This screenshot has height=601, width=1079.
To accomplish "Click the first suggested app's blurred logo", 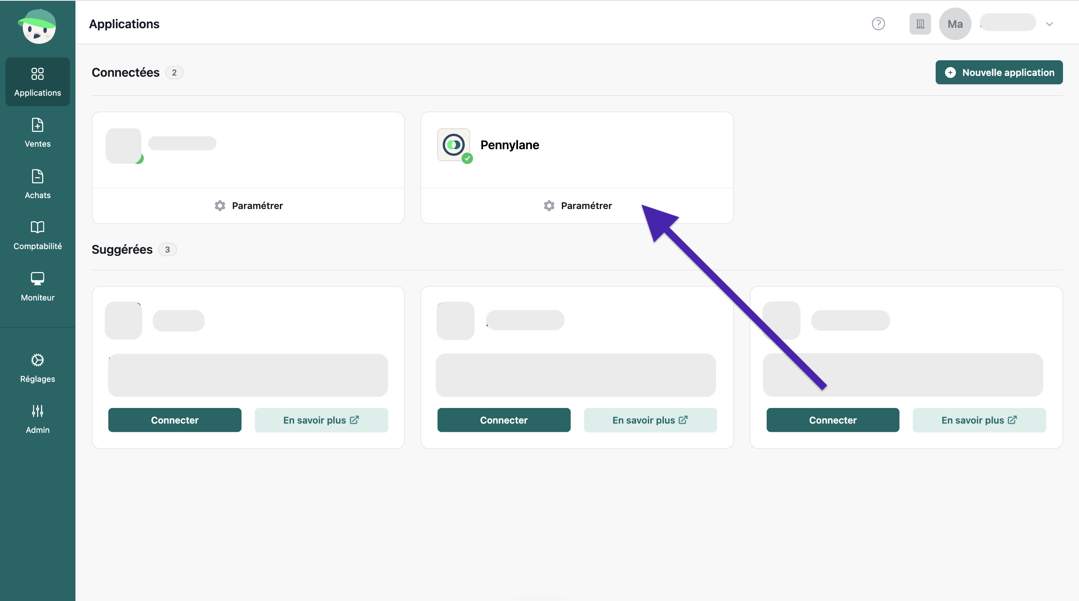I will [123, 320].
